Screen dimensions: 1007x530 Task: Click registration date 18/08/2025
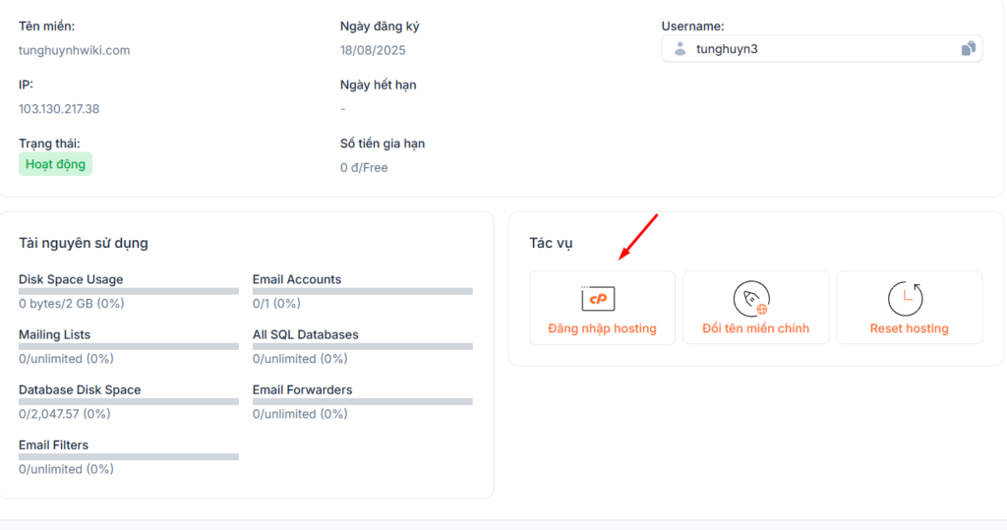coord(373,50)
